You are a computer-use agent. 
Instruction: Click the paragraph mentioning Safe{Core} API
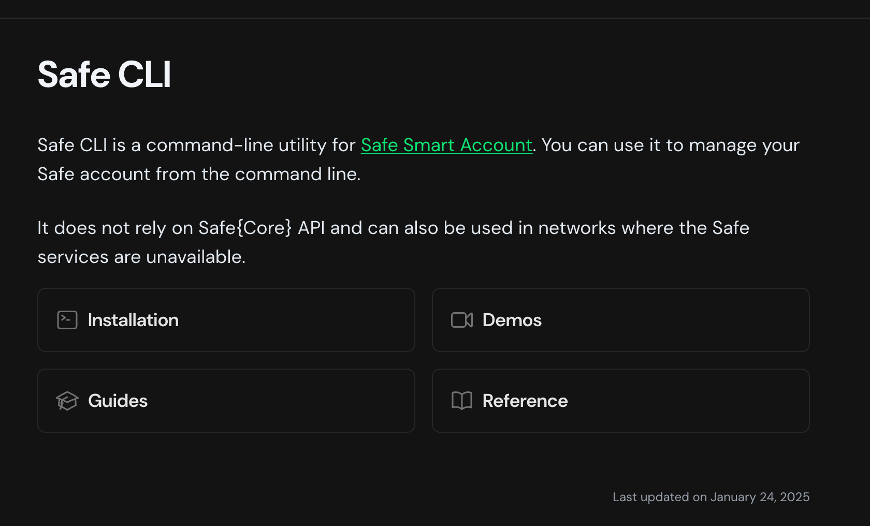click(x=394, y=242)
